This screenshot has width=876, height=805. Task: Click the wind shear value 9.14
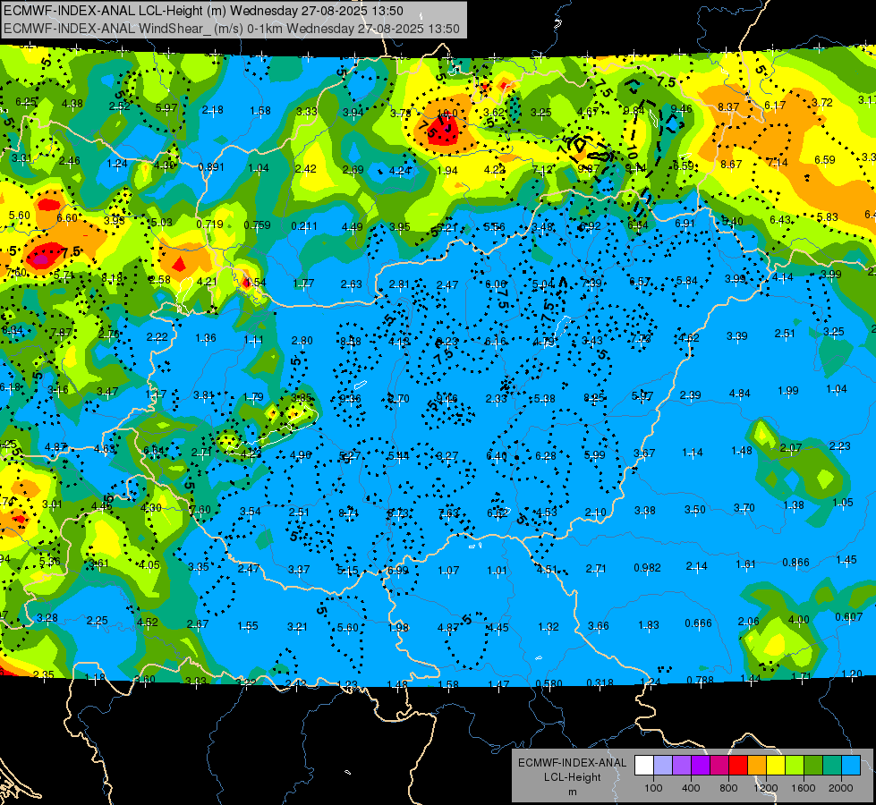(636, 167)
